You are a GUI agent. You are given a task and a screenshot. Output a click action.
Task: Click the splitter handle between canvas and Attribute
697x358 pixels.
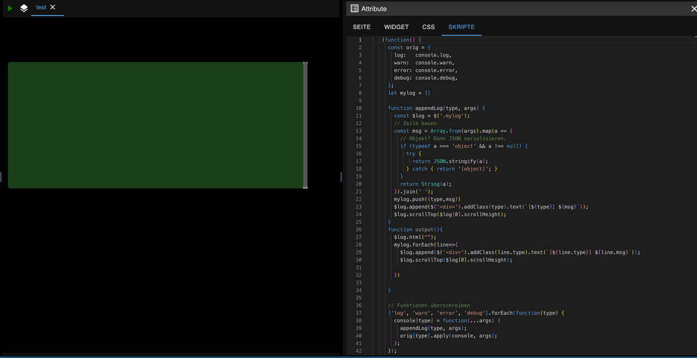point(341,177)
